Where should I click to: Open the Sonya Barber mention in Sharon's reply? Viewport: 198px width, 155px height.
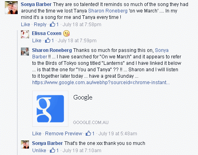[x=100, y=54]
